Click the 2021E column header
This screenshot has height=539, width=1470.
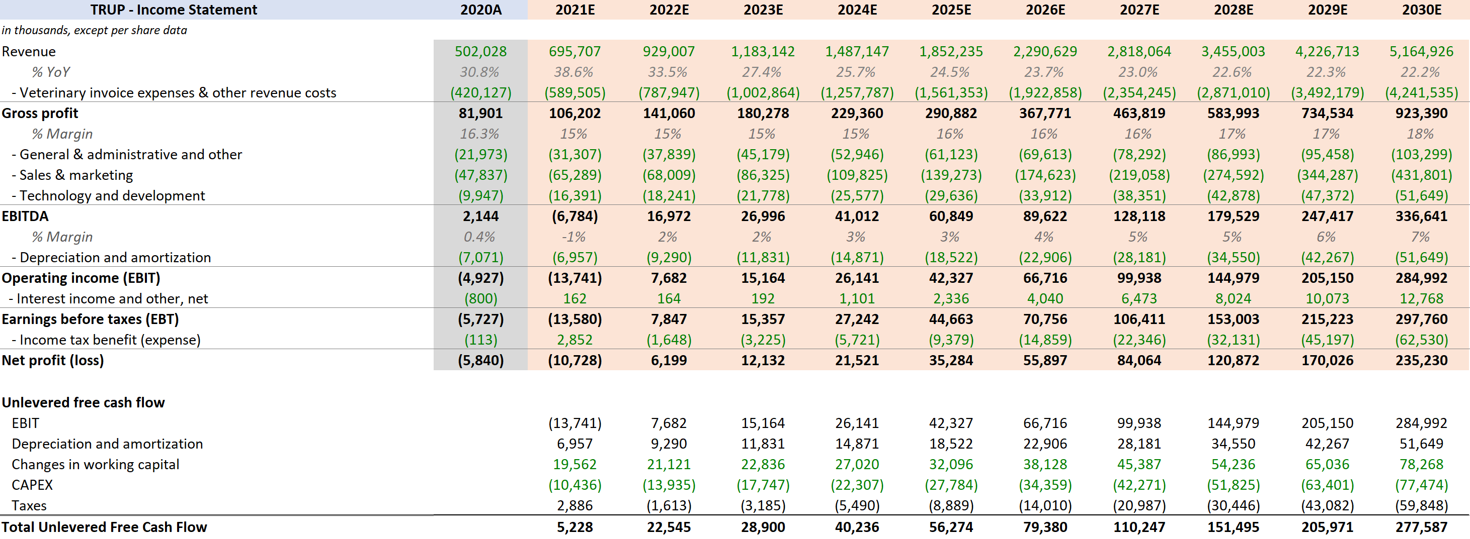575,10
